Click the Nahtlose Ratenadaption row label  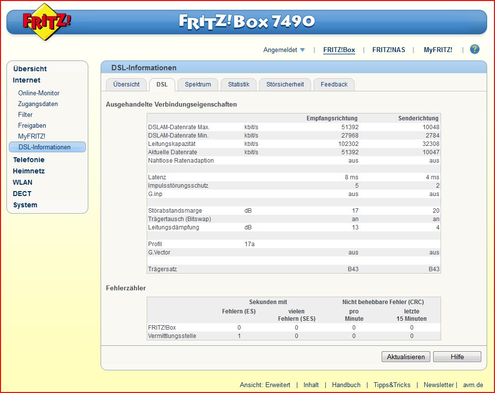[x=181, y=160]
